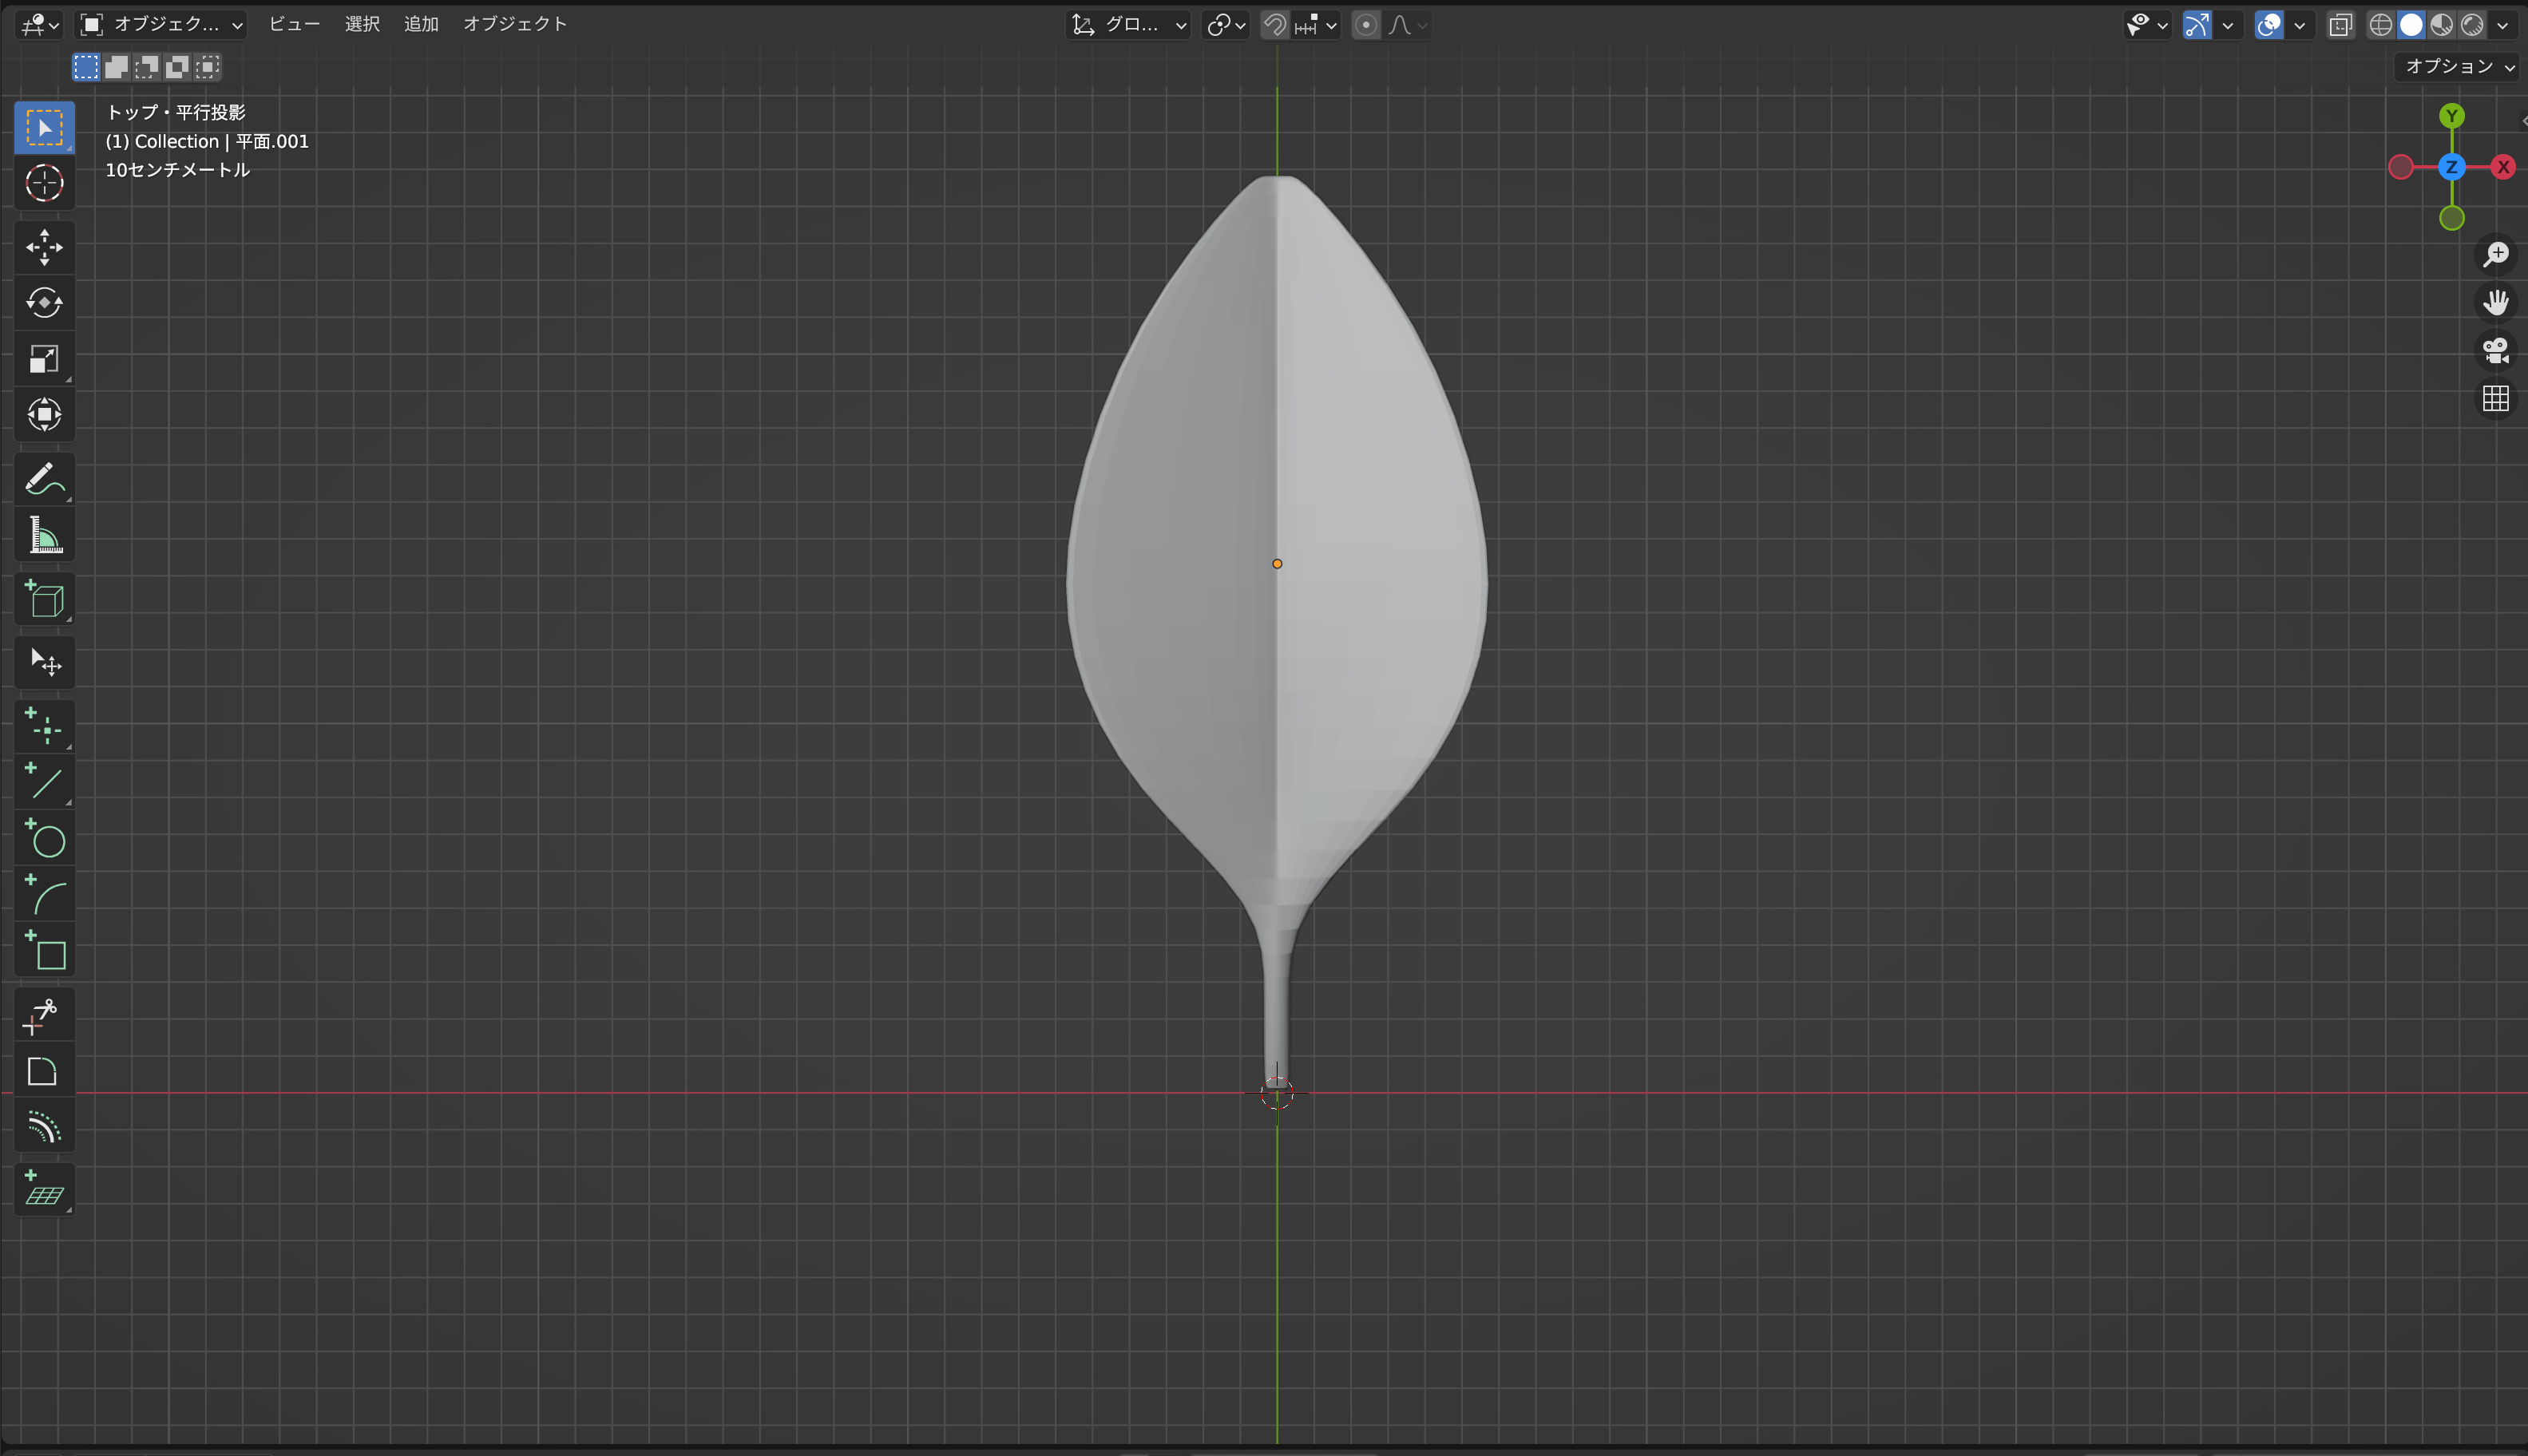Open the 選択 menu

coord(362,24)
